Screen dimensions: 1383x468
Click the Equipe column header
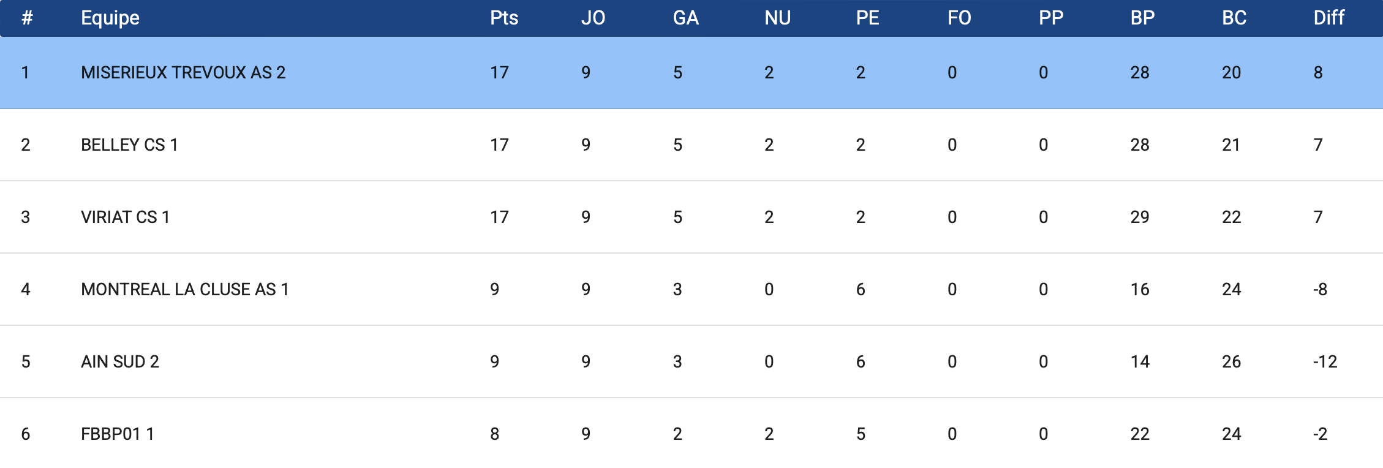pyautogui.click(x=110, y=18)
